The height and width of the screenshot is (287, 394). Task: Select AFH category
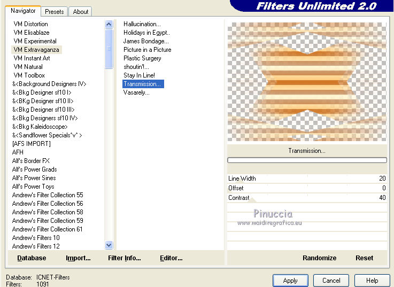point(18,152)
